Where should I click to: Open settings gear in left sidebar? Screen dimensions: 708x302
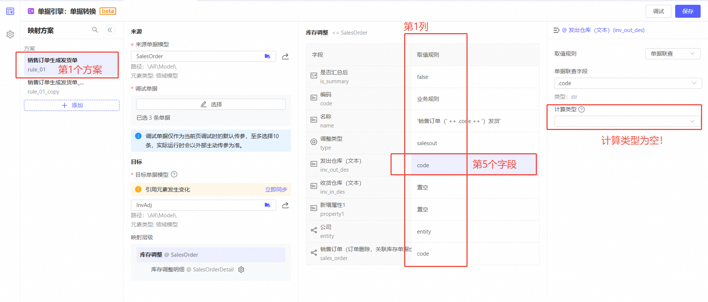click(x=10, y=34)
